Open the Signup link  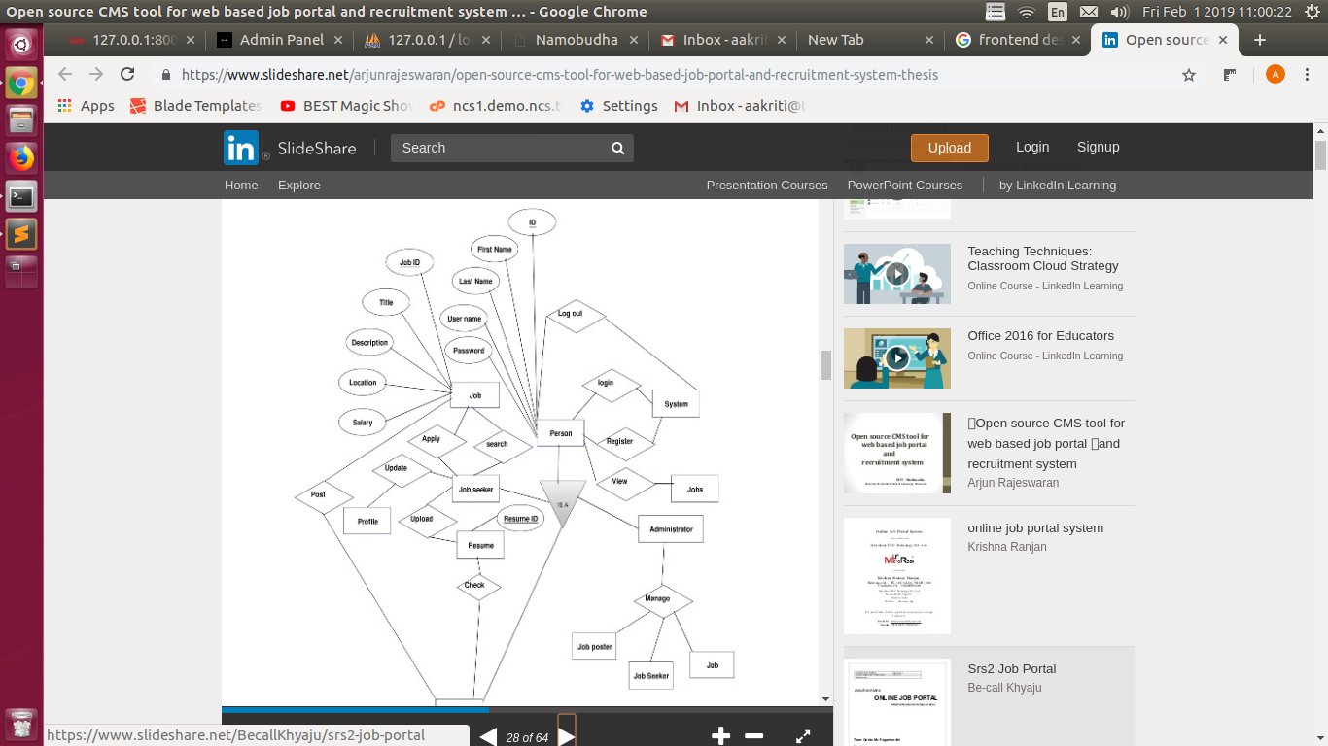coord(1099,147)
